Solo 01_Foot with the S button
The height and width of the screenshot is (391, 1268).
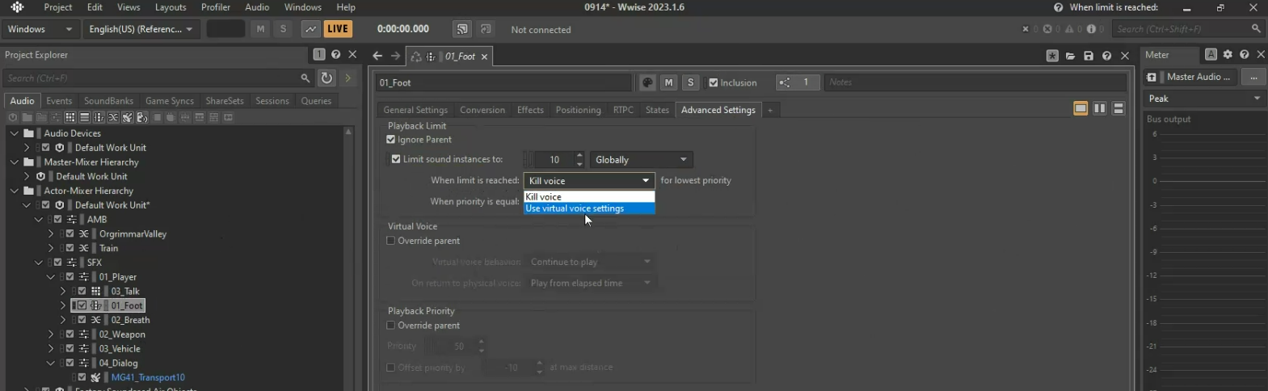pos(690,82)
